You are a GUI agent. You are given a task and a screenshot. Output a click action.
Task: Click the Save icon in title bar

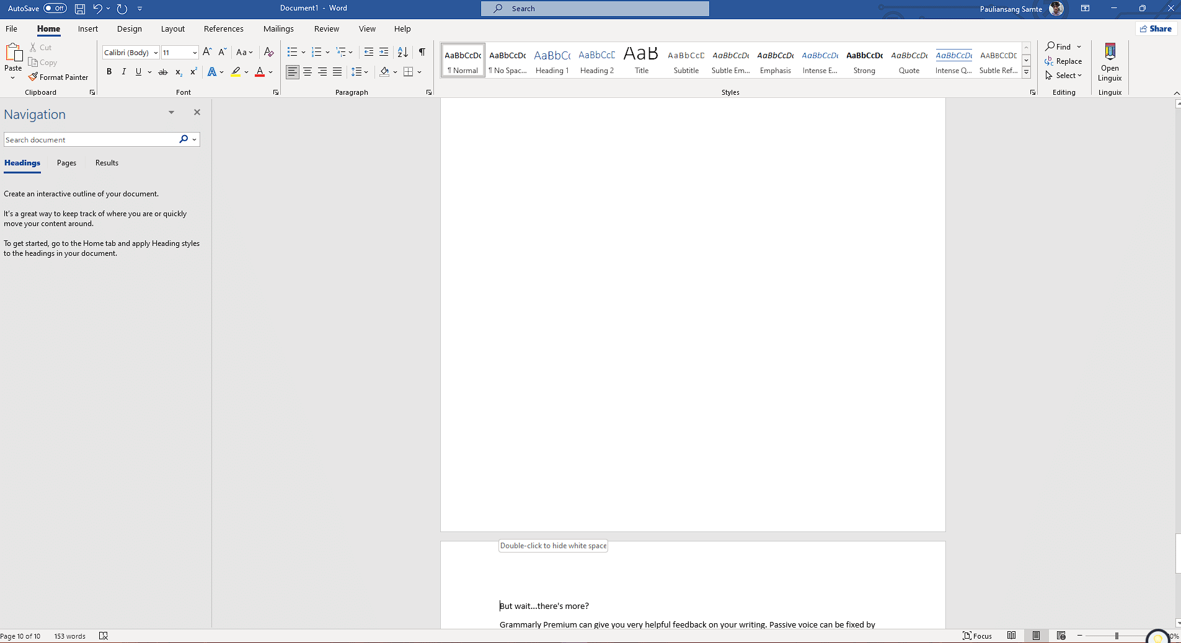tap(80, 9)
